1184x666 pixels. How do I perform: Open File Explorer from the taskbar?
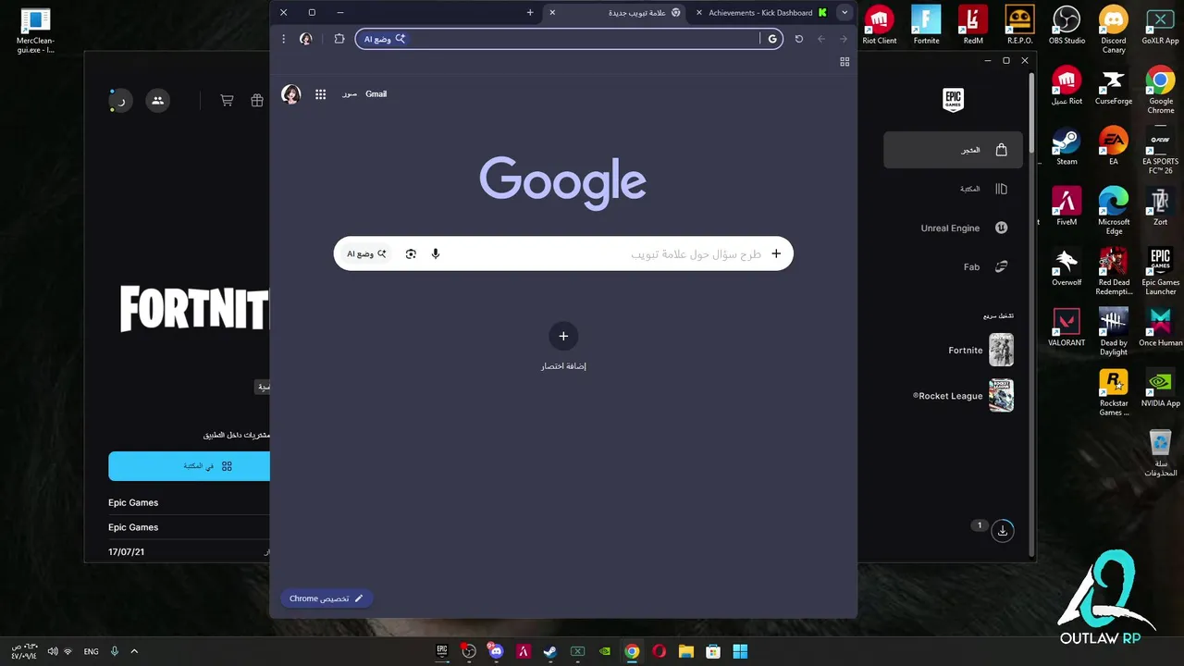686,651
